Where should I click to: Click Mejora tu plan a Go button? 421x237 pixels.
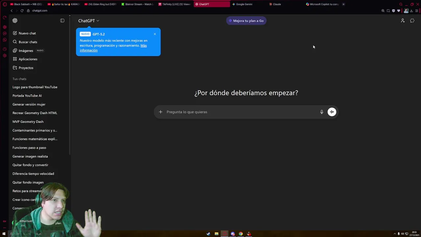246,21
